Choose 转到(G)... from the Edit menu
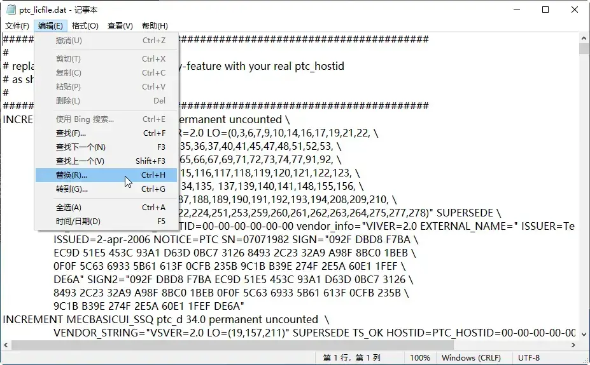The height and width of the screenshot is (365, 590). 106,189
